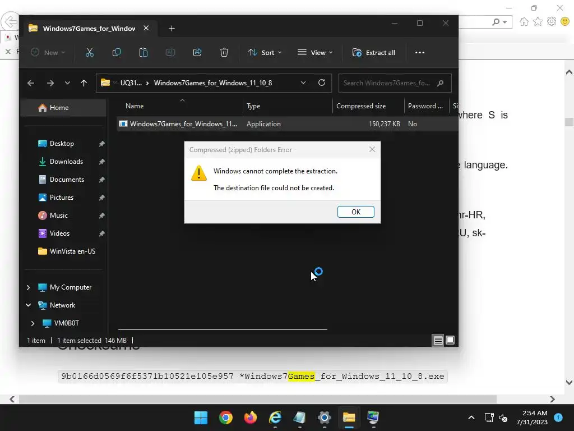
Task: Switch to large icons view in status bar
Action: pyautogui.click(x=450, y=341)
